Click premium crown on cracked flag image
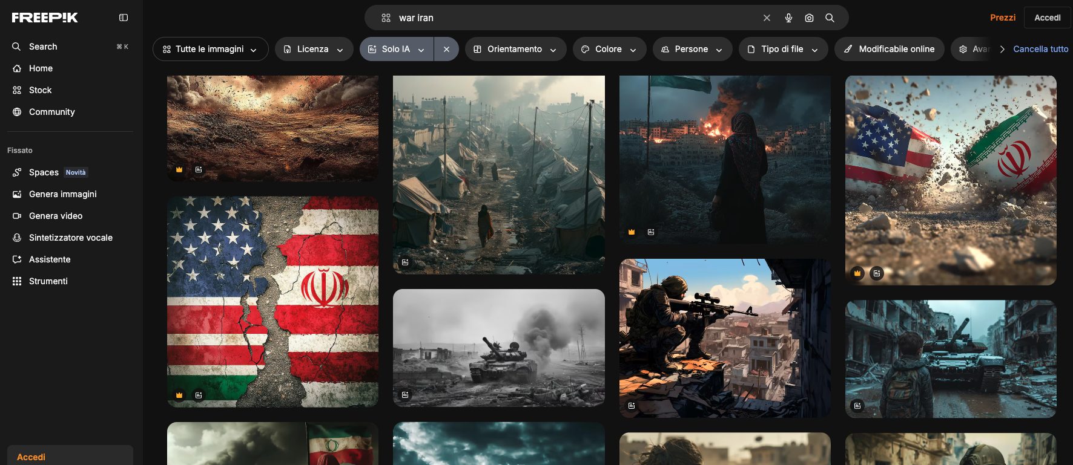The image size is (1073, 465). pyautogui.click(x=179, y=395)
